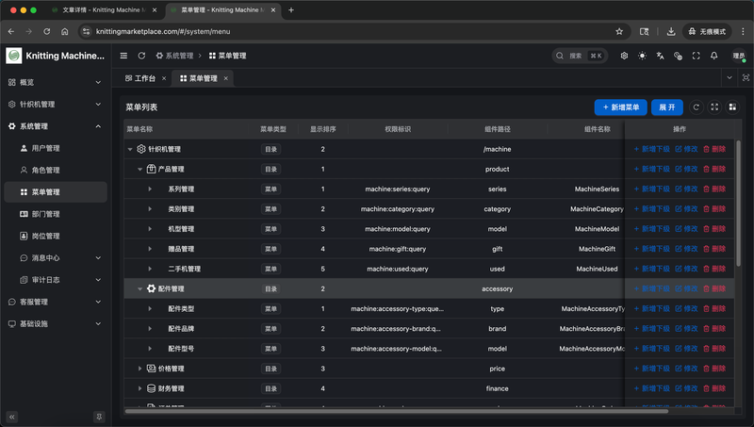
Task: Expand the 价格管理 row in the table
Action: pos(139,369)
